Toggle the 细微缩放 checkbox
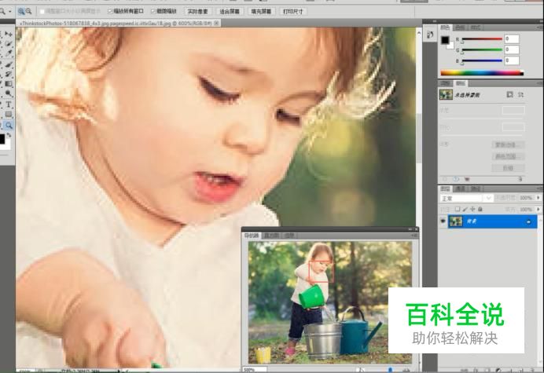Screen dimensions: 544x373 (153, 12)
